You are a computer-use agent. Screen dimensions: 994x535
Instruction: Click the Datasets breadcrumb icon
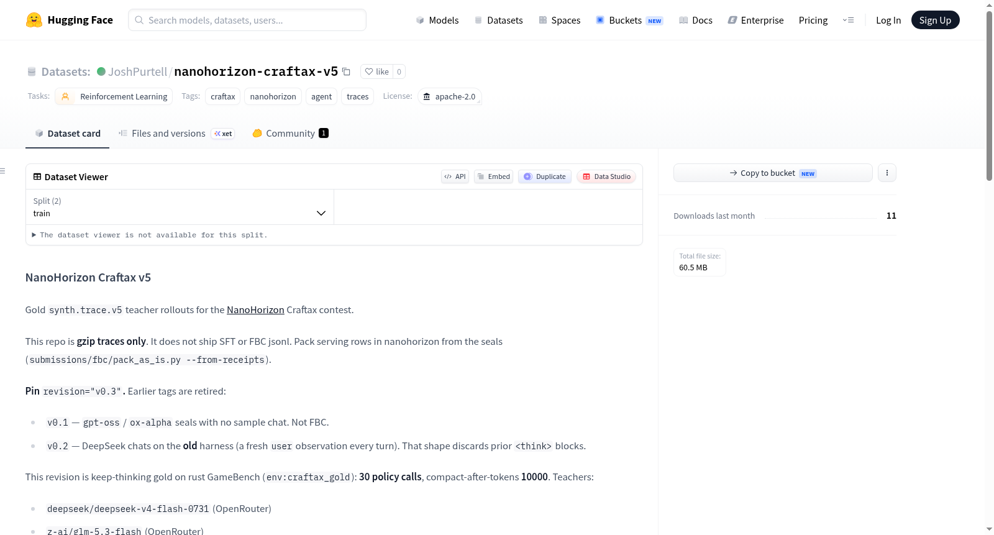[32, 72]
